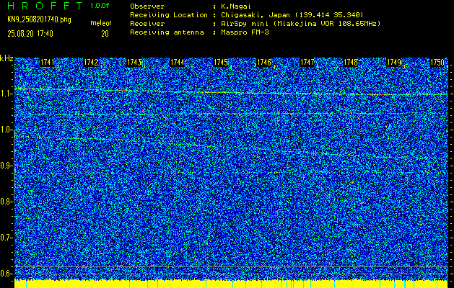
Task: Click the date stamp 25.08.20 17:40
Action: tap(30, 34)
